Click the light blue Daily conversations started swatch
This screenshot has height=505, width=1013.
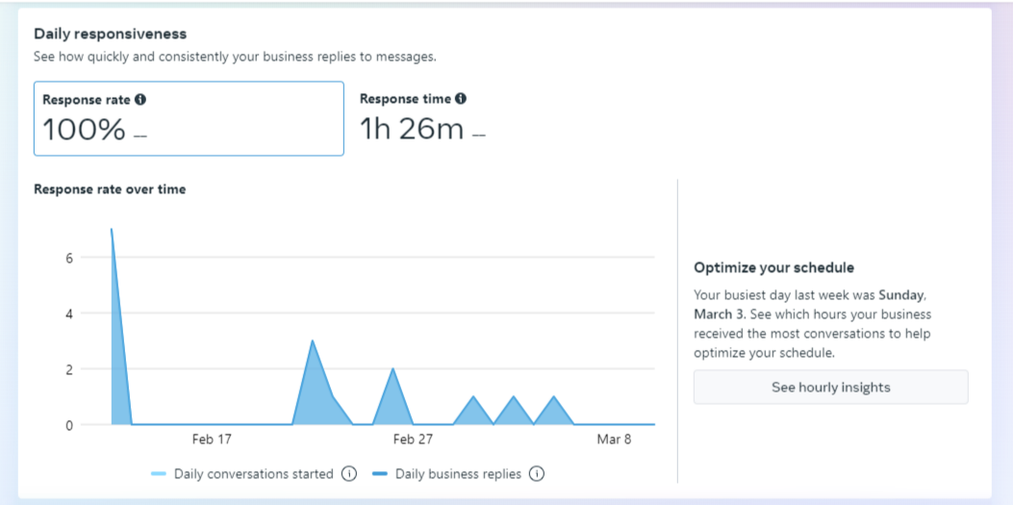pyautogui.click(x=160, y=474)
